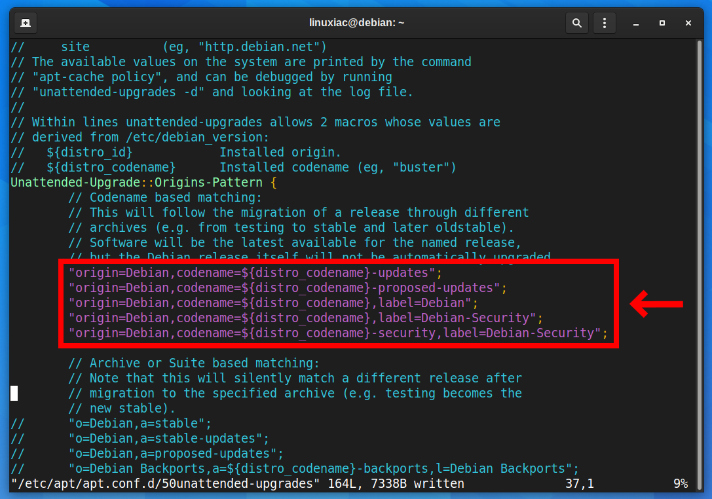Image resolution: width=712 pixels, height=499 pixels.
Task: Minimize the terminal window
Action: (636, 23)
